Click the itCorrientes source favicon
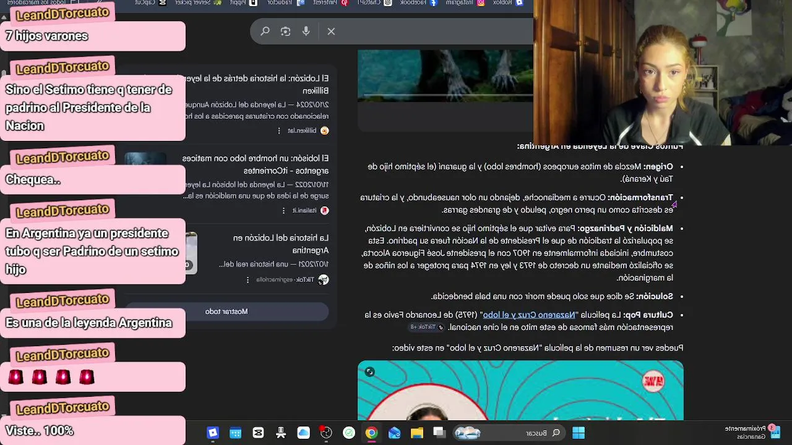Image resolution: width=792 pixels, height=445 pixels. (x=324, y=210)
